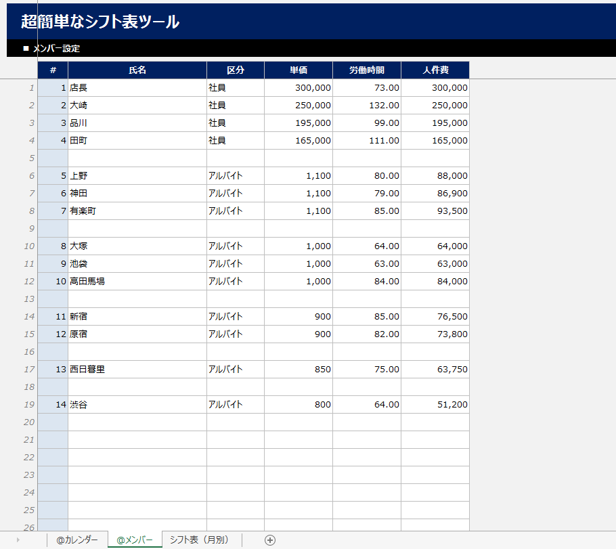Viewport: 616px width, 549px height.
Task: Click labor hours 111.00 for 田町
Action: (x=367, y=140)
